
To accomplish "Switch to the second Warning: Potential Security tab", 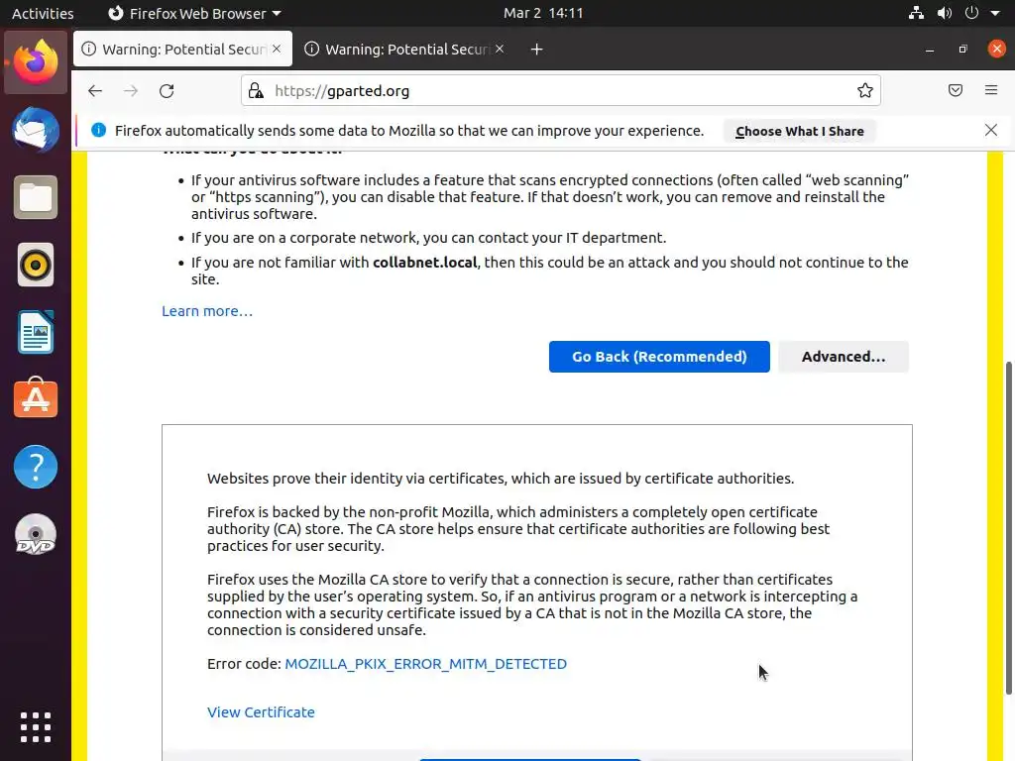I will pos(404,50).
